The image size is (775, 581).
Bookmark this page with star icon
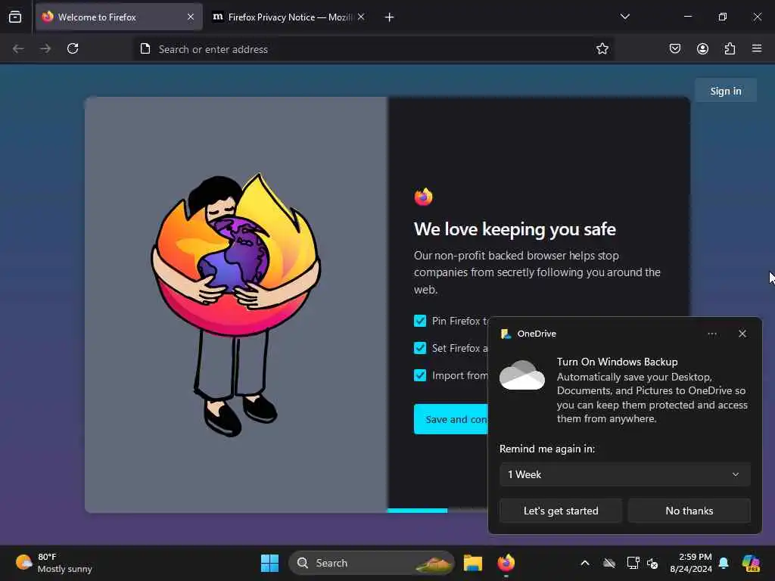[x=602, y=49]
